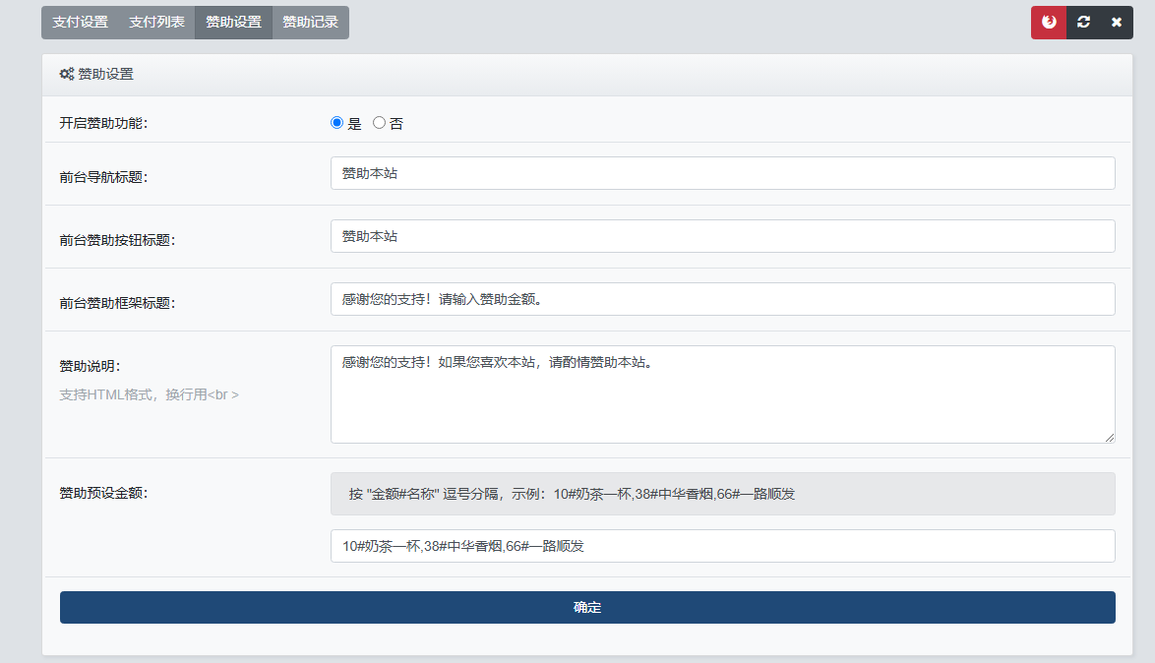1155x663 pixels.
Task: Open the 支付列表 tab
Action: [x=156, y=23]
